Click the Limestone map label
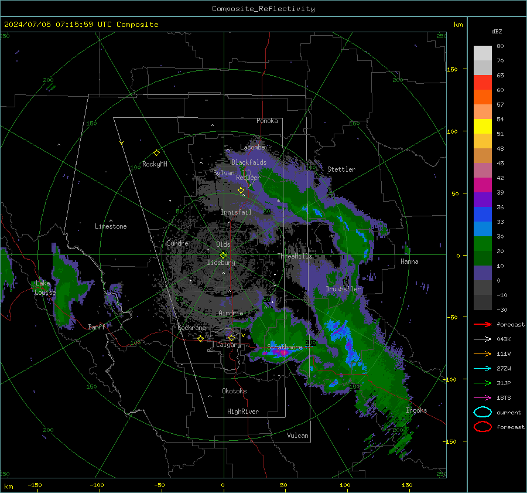This screenshot has width=527, height=493. pos(111,226)
